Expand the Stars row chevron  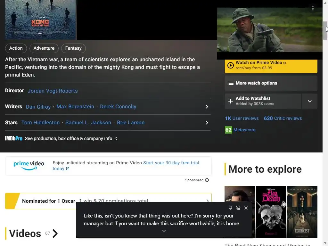(207, 123)
